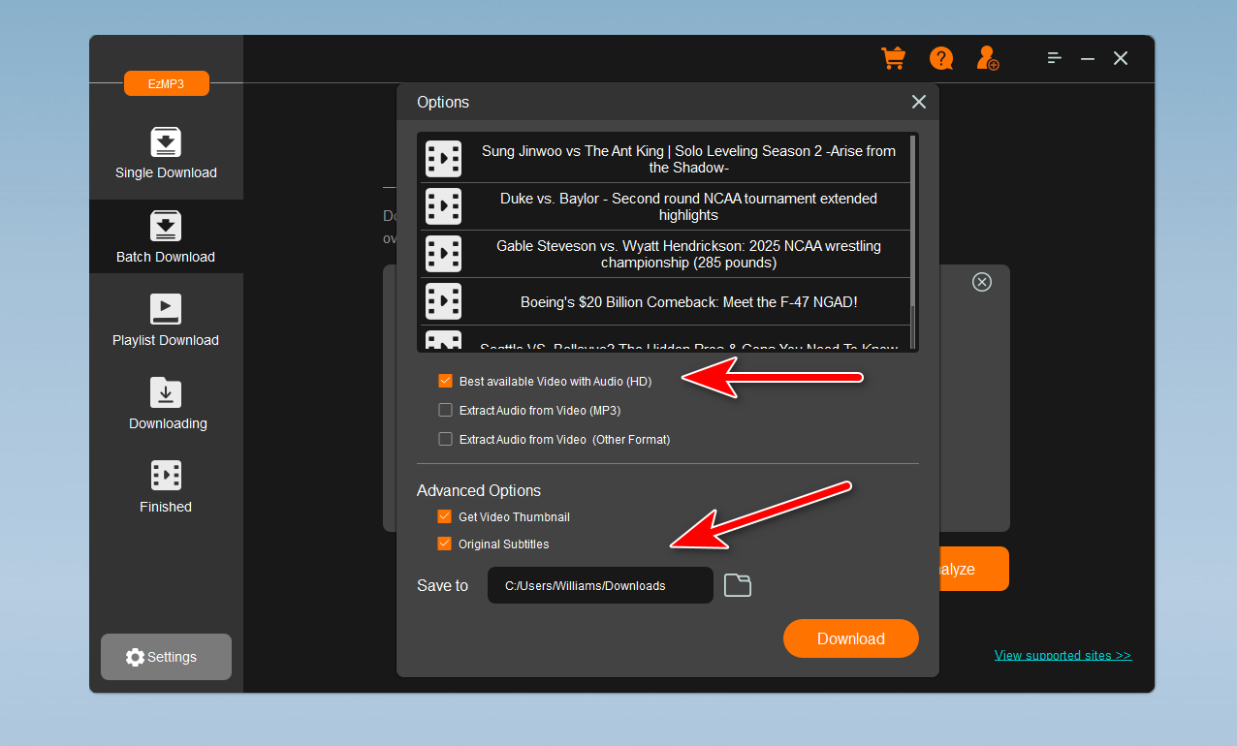The image size is (1237, 746).
Task: Browse for save folder icon
Action: click(738, 585)
